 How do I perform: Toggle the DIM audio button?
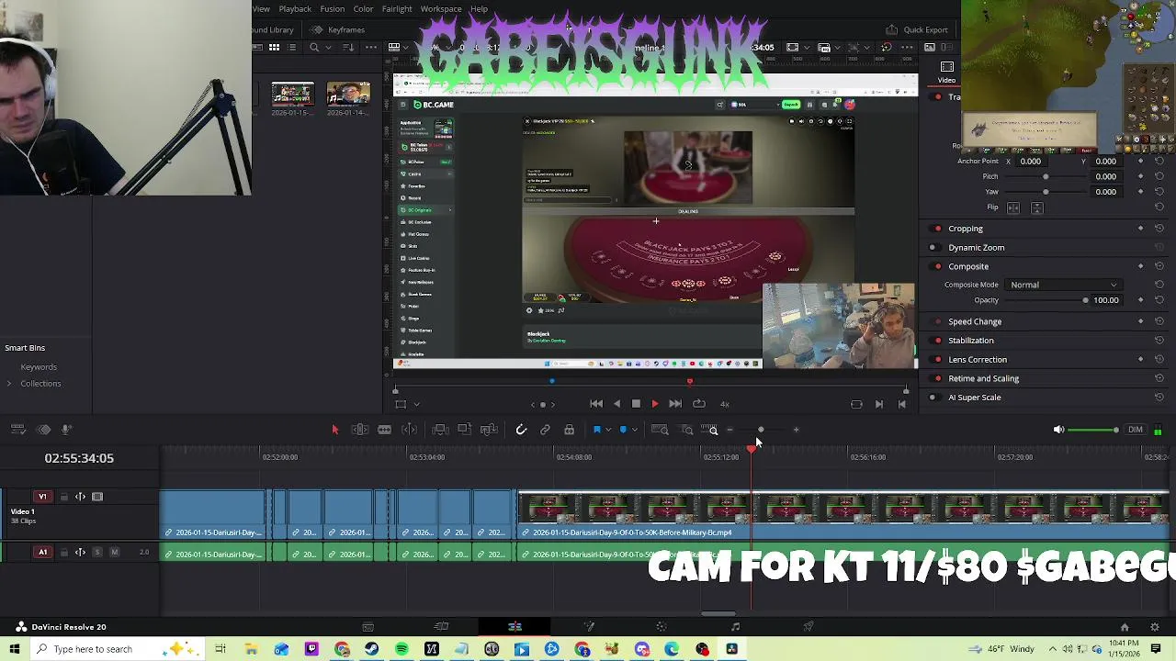tap(1136, 430)
